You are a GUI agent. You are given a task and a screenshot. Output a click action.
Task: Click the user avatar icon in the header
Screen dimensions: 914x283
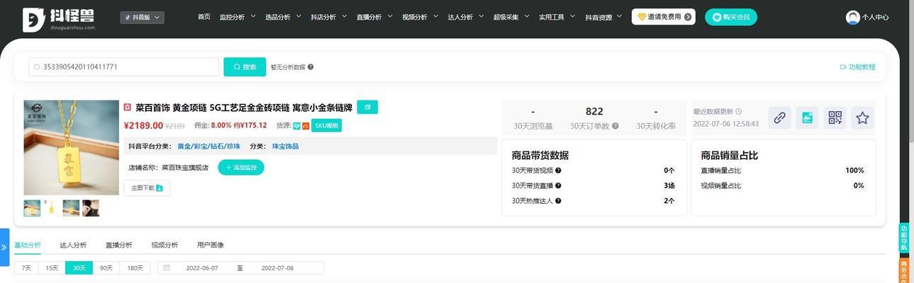click(x=852, y=17)
